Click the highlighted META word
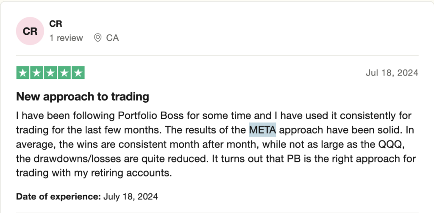The height and width of the screenshot is (213, 434). point(262,130)
